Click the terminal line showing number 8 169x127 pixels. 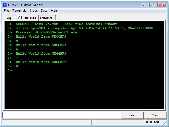(x=17, y=66)
